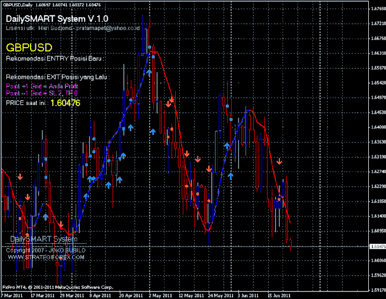Screen dimensions: 386x299
Task: Click the 1.62290 price axis label
Action: [x=378, y=186]
